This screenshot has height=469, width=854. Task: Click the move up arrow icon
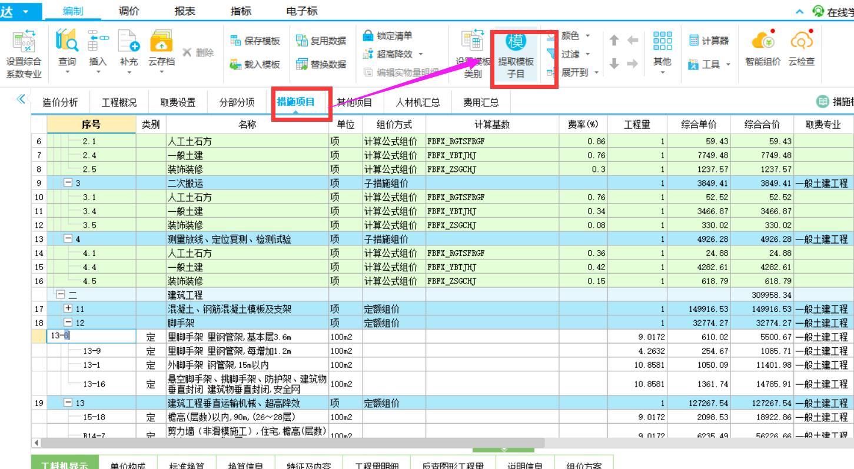point(614,41)
